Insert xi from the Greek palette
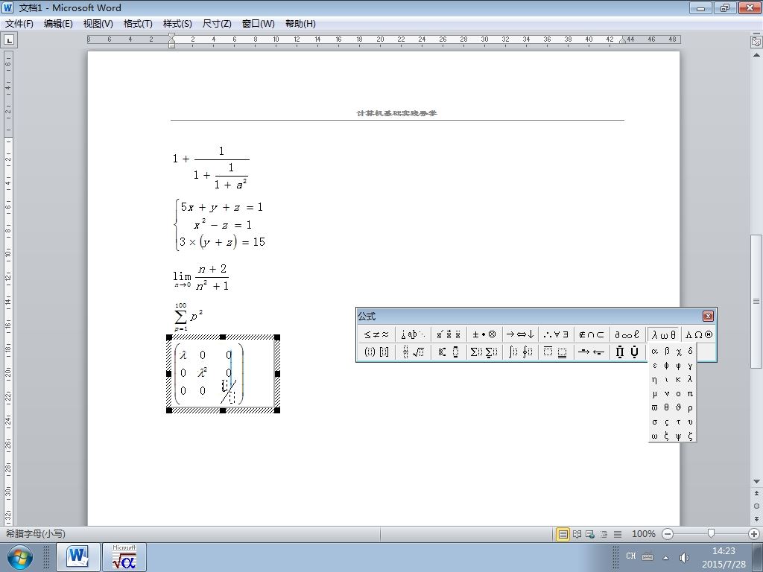This screenshot has width=763, height=572. click(667, 436)
